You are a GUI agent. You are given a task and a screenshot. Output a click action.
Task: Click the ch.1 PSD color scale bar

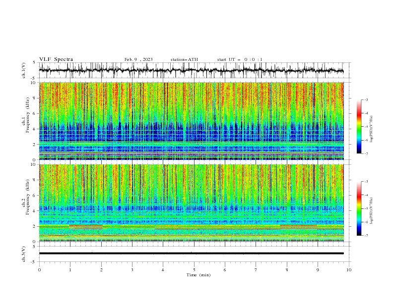[x=359, y=127]
